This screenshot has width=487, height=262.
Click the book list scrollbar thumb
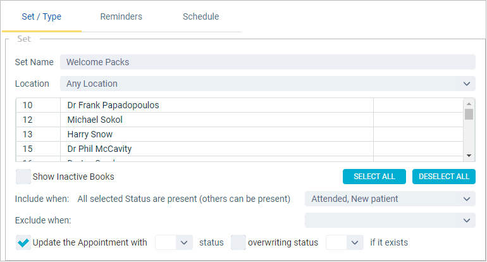(x=469, y=114)
